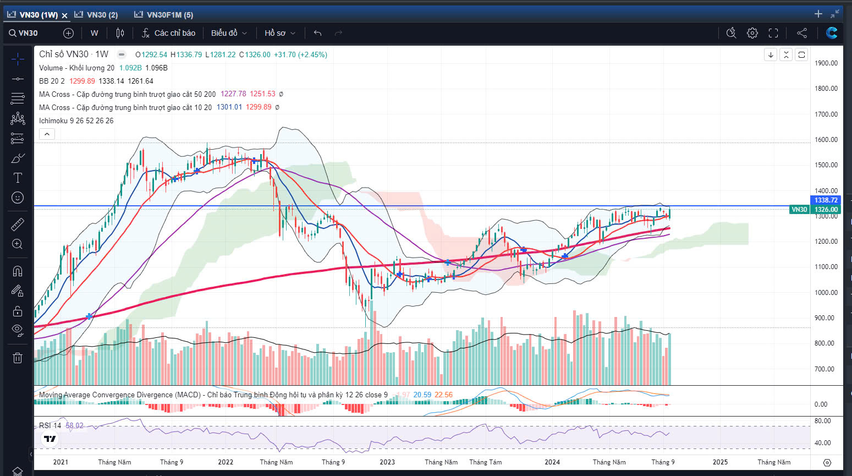Viewport: 852px width, 476px height.
Task: Open the candlestick chart style selector
Action: click(120, 33)
